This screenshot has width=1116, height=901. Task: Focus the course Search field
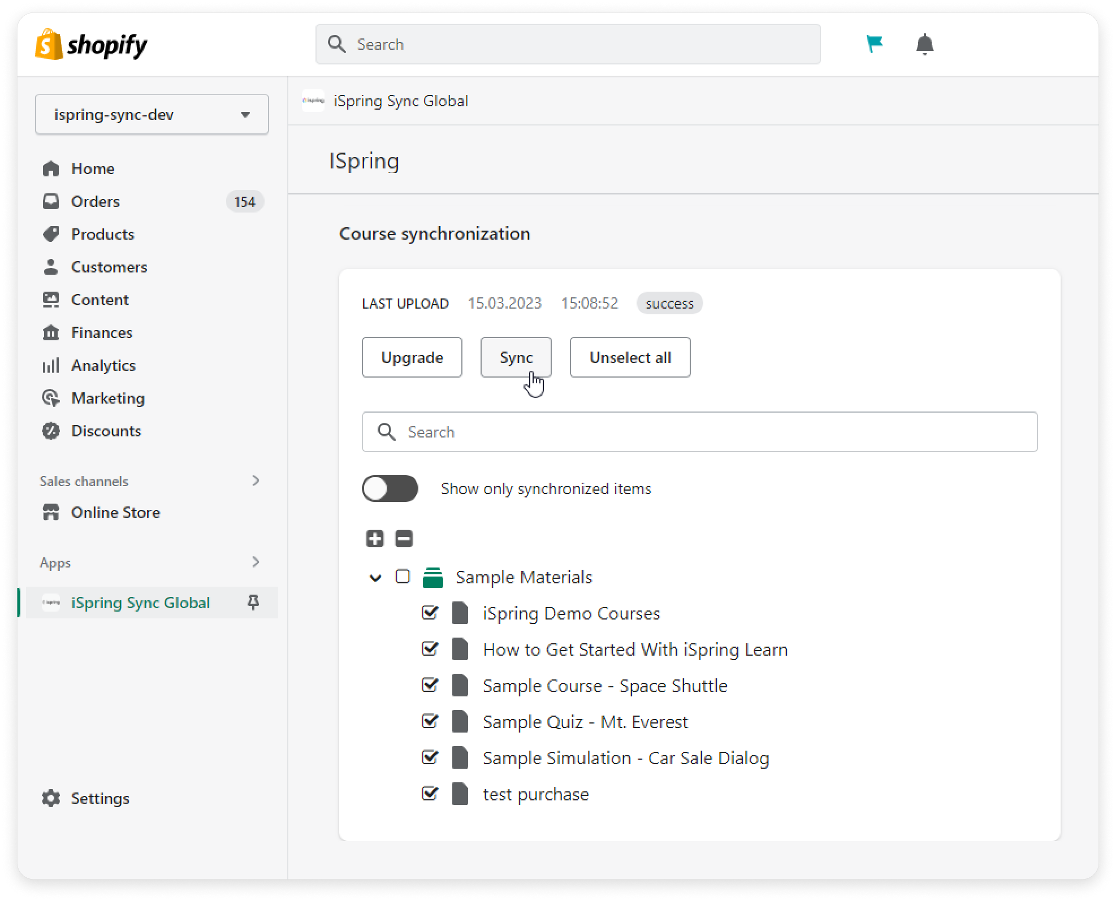click(x=699, y=432)
